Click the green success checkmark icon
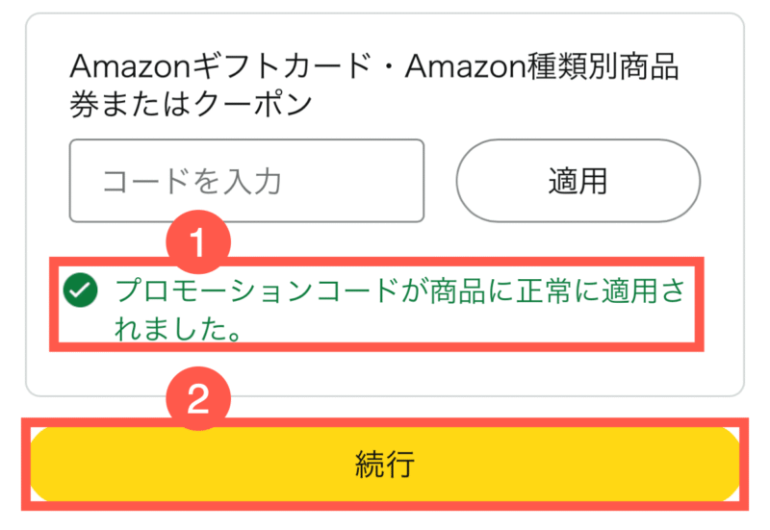 coord(81,290)
